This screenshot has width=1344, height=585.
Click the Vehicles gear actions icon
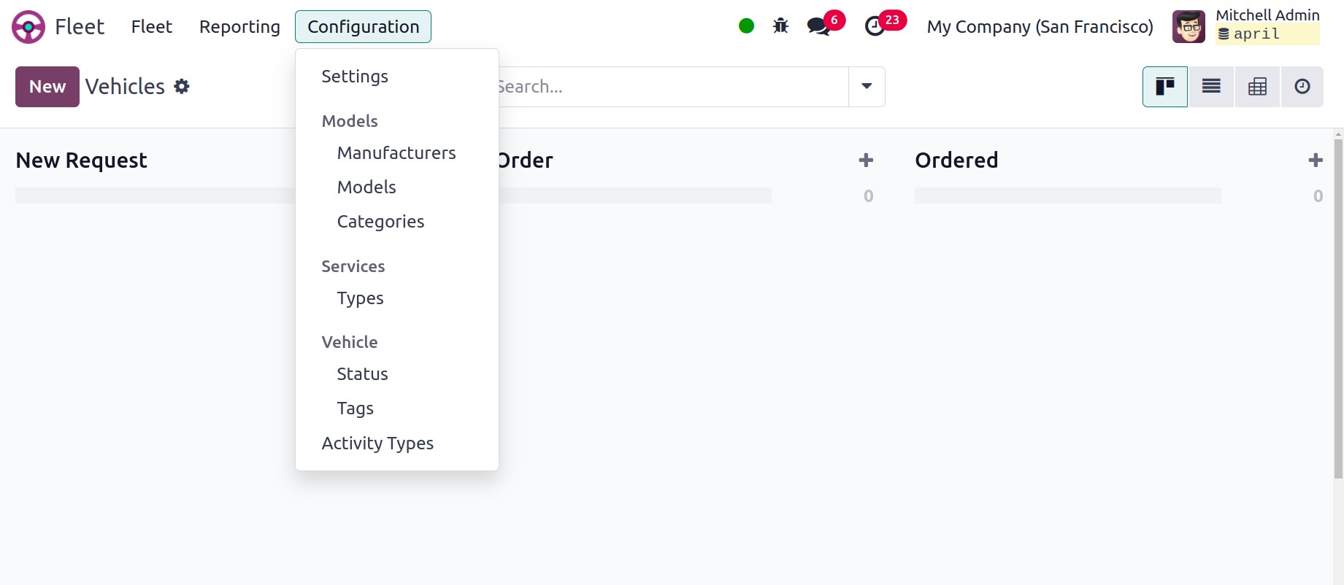(182, 87)
